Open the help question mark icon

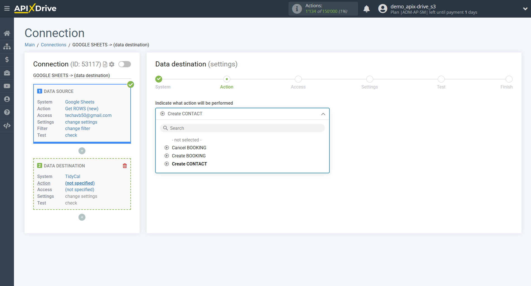point(7,112)
